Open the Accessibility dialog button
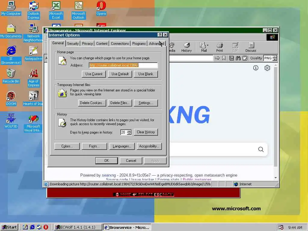308x231 pixels. point(149,146)
